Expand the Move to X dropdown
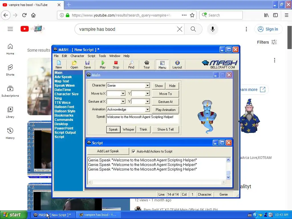The height and width of the screenshot is (219, 292). point(123,94)
